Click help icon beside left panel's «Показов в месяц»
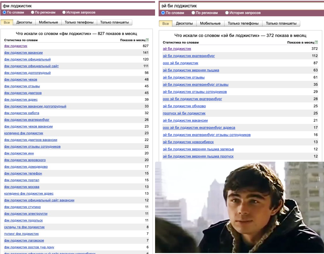 coord(147,40)
